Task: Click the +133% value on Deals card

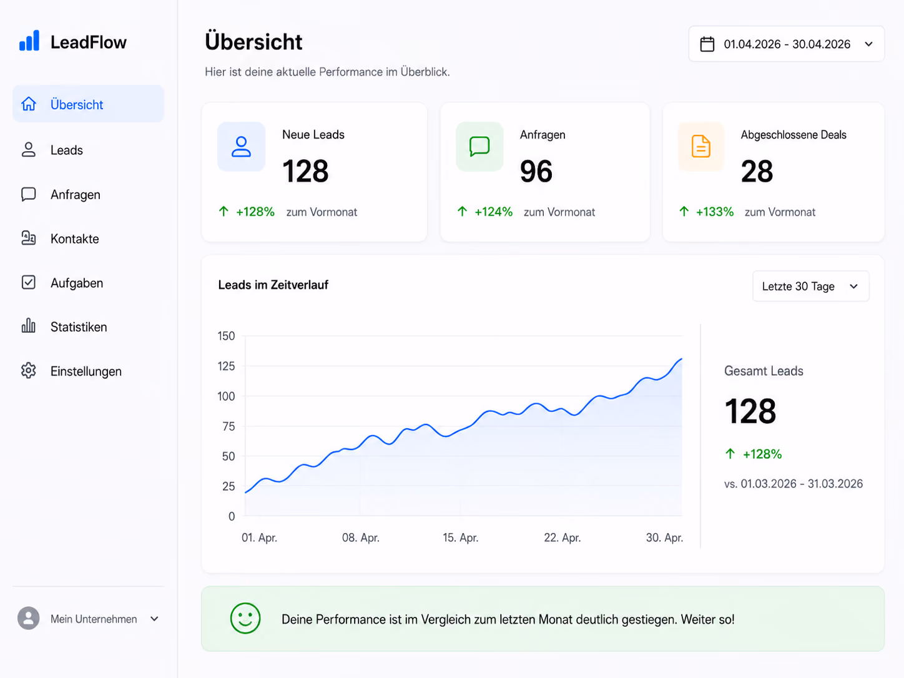Action: point(715,212)
